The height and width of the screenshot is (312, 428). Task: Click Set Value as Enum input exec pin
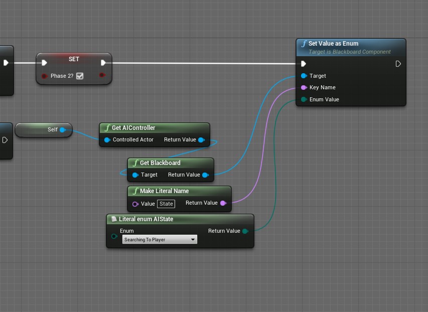pyautogui.click(x=303, y=64)
